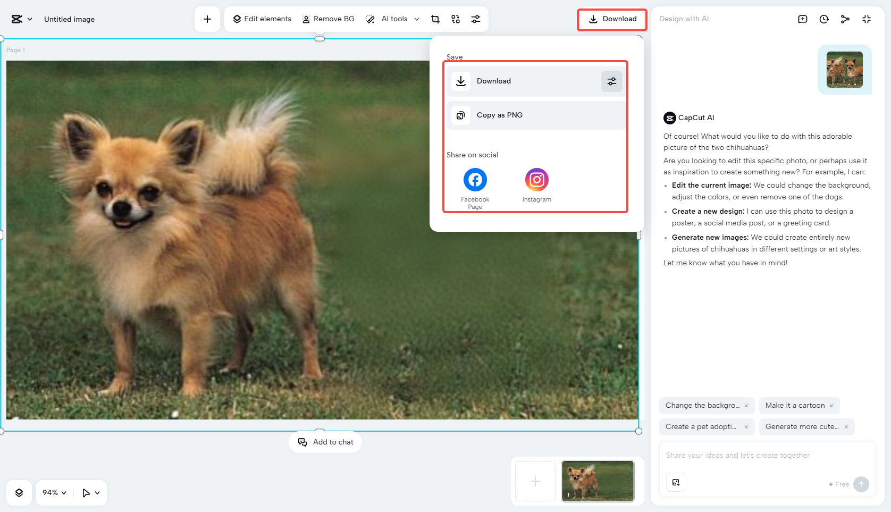Open download settings sliders icon
Image resolution: width=891 pixels, height=512 pixels.
click(611, 81)
